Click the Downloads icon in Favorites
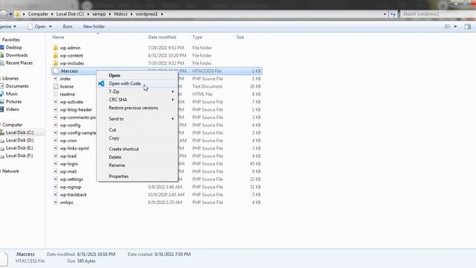Screen dimensions: 476x268 tap(2, 55)
